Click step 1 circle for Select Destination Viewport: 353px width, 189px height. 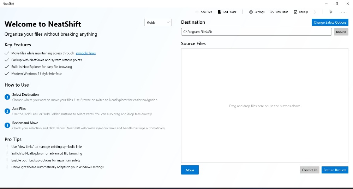click(x=7, y=97)
